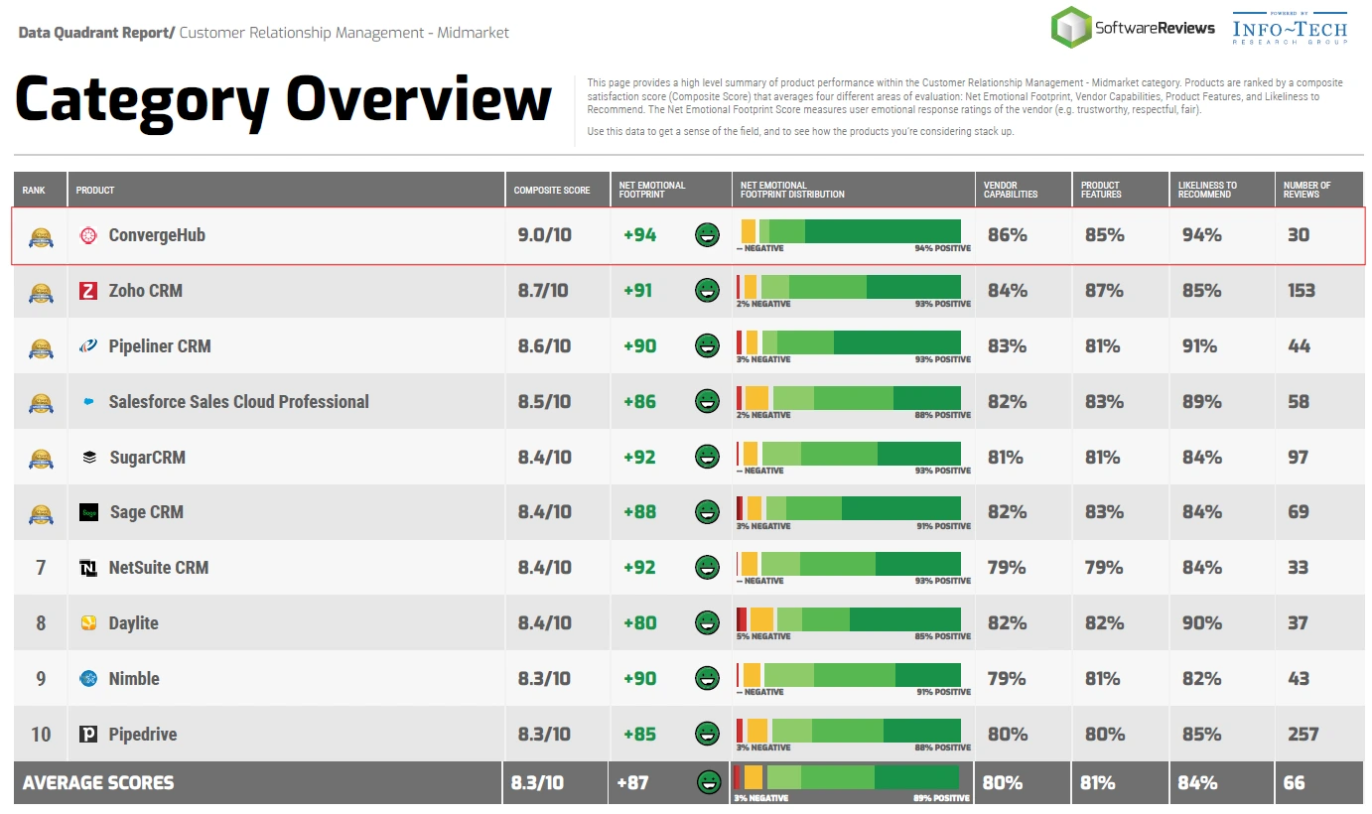Click the Data Quadrant Report breadcrumb text
Viewport: 1372px width, 814px height.
pos(96,33)
